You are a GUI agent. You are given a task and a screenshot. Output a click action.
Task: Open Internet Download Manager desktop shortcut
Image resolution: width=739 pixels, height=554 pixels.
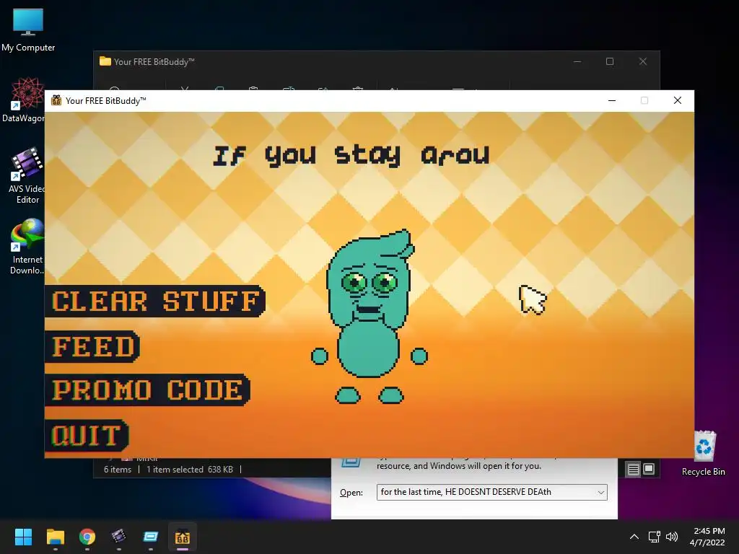(27, 247)
